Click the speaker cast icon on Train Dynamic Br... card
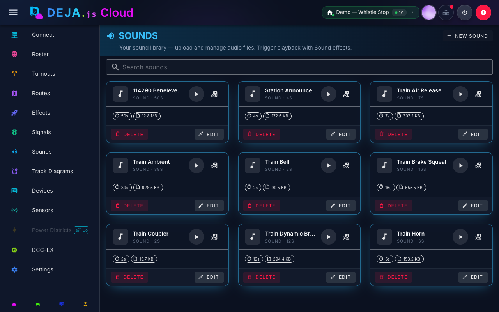Screen dimensions: 499x312 pos(347,237)
